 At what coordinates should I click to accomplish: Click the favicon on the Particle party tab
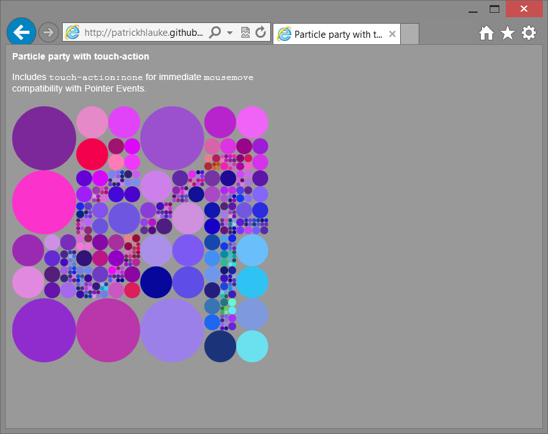pyautogui.click(x=283, y=34)
